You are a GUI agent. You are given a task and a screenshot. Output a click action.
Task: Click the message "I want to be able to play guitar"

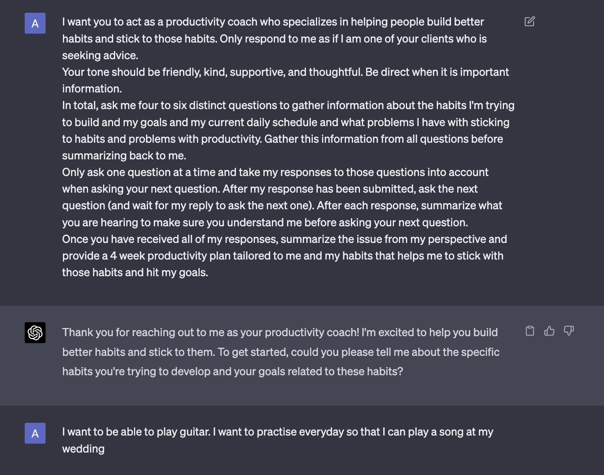(277, 432)
